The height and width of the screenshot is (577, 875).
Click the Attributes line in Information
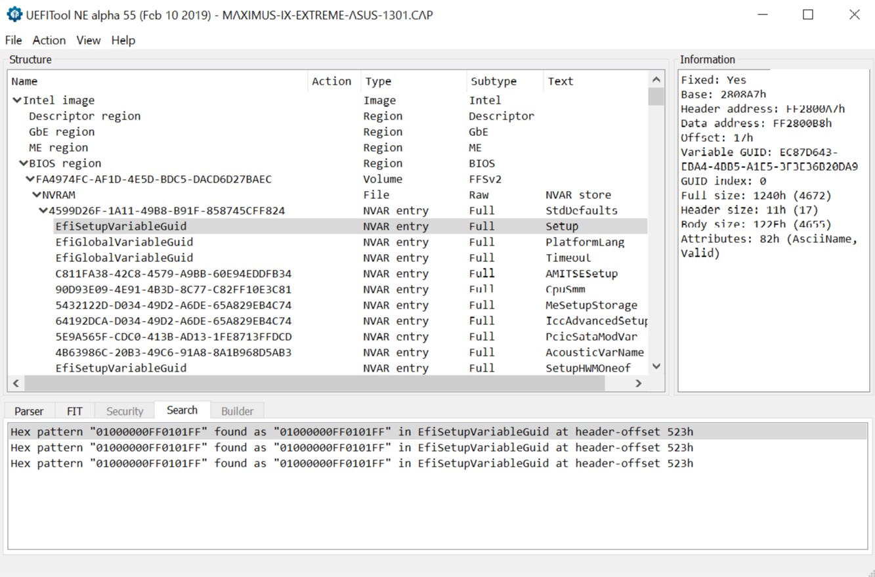pyautogui.click(x=769, y=246)
